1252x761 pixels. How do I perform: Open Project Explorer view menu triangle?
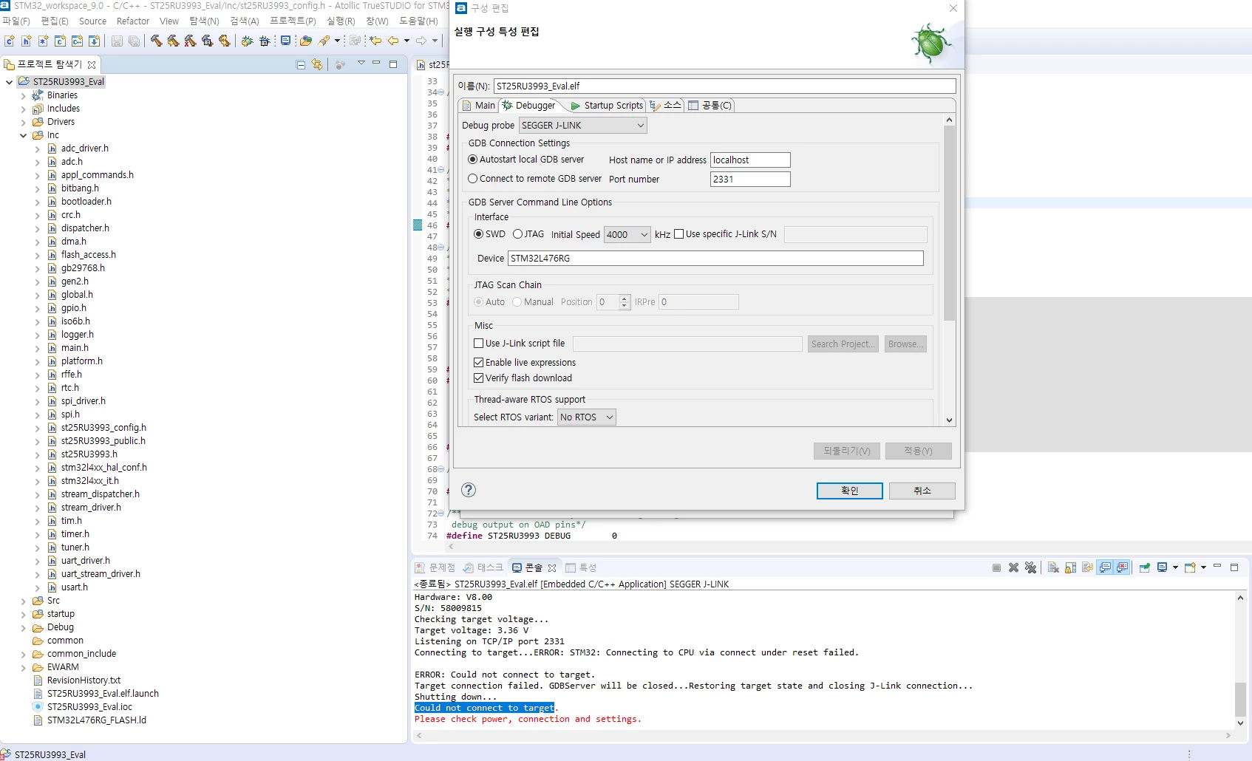click(361, 64)
